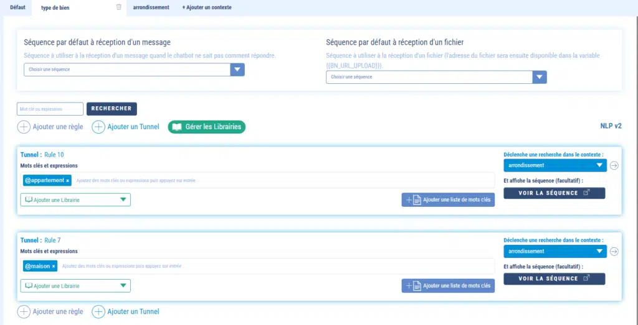Image resolution: width=638 pixels, height=325 pixels.
Task: Remove the @appartement keyword tag
Action: point(67,181)
